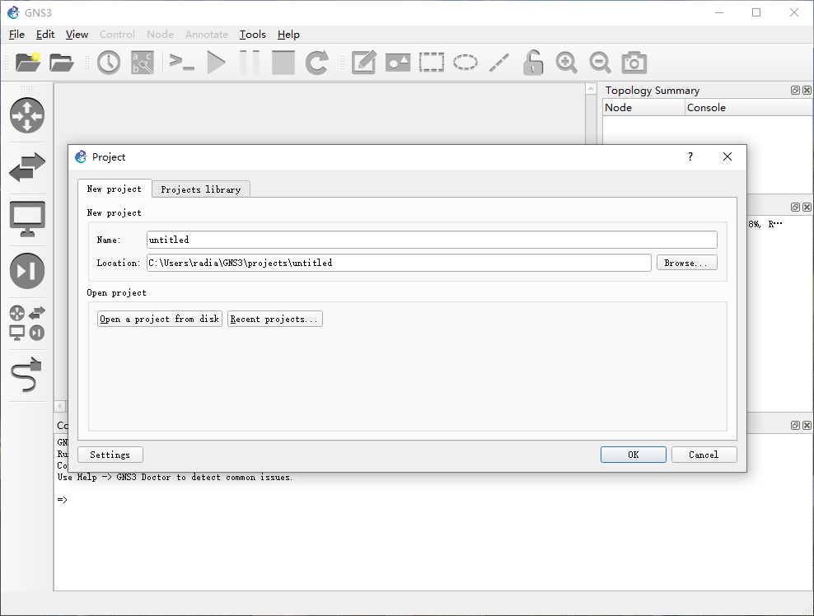The height and width of the screenshot is (616, 814).
Task: Select the Draw a rectangle tool
Action: pyautogui.click(x=432, y=63)
